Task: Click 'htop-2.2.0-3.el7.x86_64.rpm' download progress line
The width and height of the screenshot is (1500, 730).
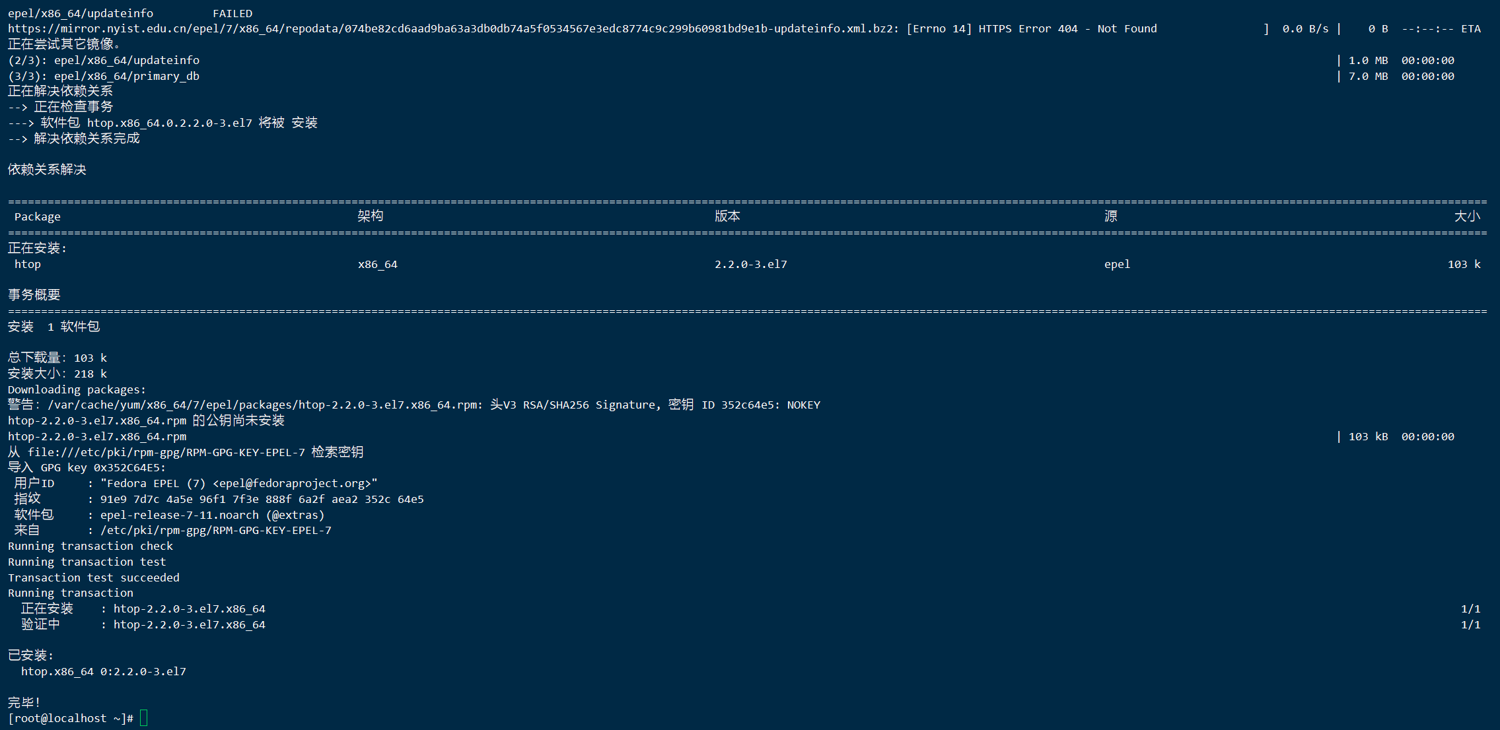Action: [97, 436]
